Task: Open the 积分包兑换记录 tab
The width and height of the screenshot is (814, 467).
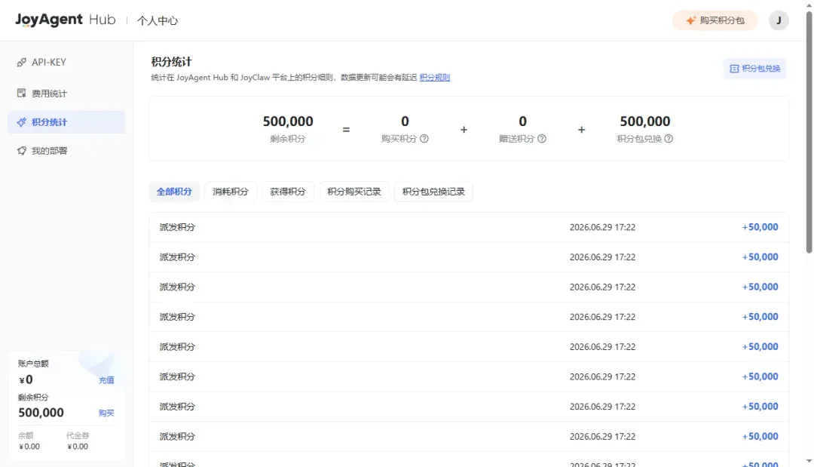Action: [x=433, y=192]
